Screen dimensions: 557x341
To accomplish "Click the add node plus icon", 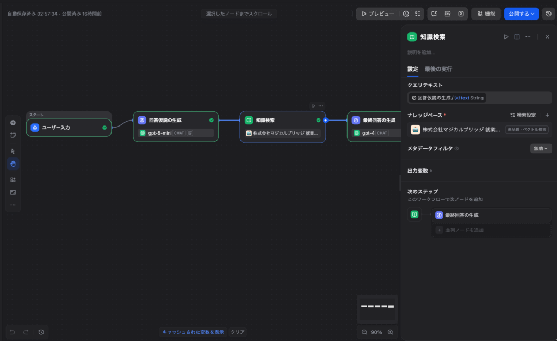I will pos(13,123).
